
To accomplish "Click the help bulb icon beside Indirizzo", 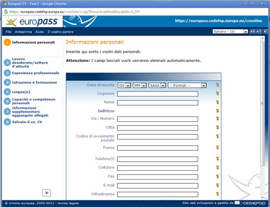I will 218,111.
